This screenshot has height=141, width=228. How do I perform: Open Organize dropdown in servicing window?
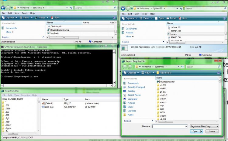[9, 18]
